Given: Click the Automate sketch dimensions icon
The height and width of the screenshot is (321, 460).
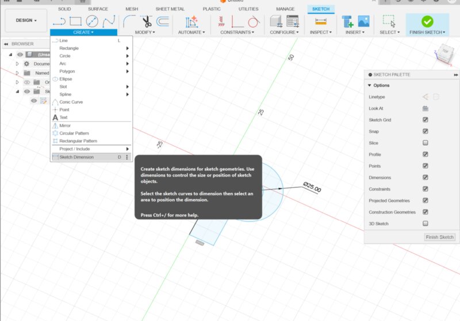Looking at the screenshot, I should click(191, 22).
